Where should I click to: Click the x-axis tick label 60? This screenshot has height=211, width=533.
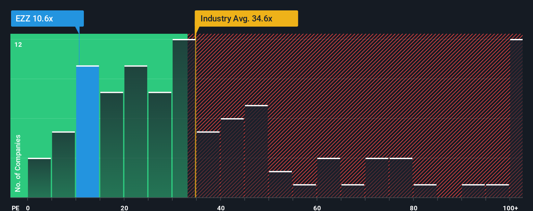point(317,208)
